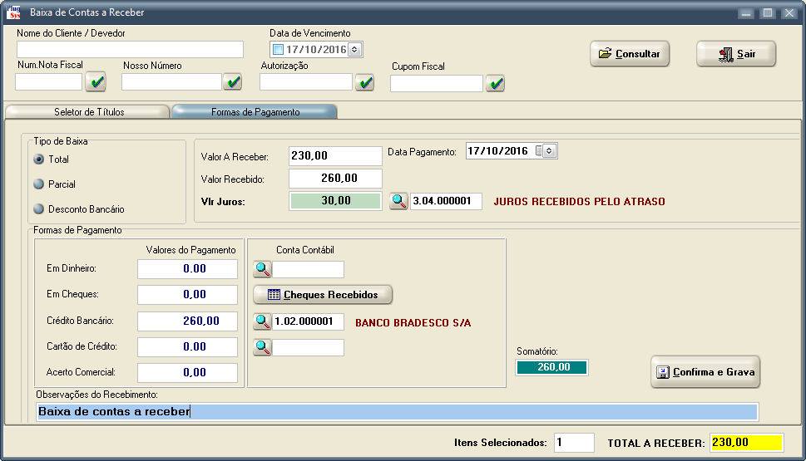Viewport: 806px width, 461px height.
Task: Select Desconto Bancário radio option
Action: [38, 209]
